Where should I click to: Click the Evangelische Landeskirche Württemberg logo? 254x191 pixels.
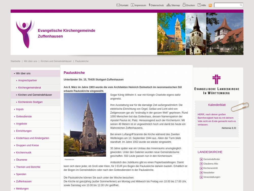tap(216, 84)
